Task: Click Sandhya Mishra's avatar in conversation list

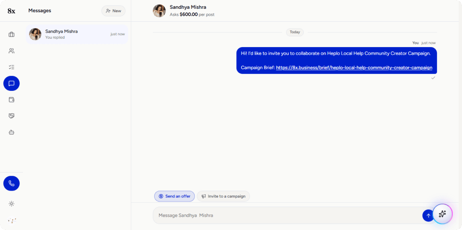Action: click(35, 34)
